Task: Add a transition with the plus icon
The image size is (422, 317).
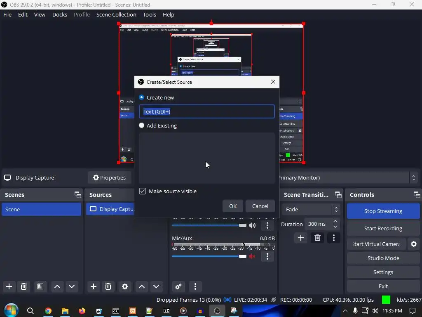Action: tap(301, 238)
